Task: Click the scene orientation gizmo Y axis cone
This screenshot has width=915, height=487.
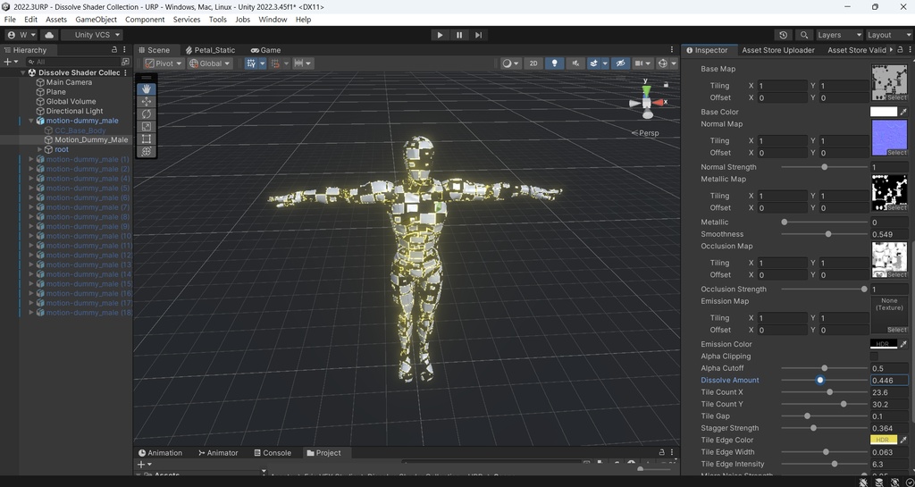Action: click(646, 90)
